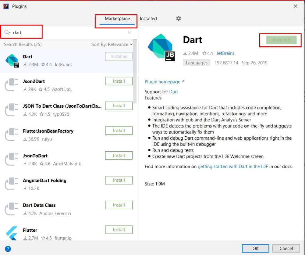Install the JsonToDart plugin

[119, 156]
